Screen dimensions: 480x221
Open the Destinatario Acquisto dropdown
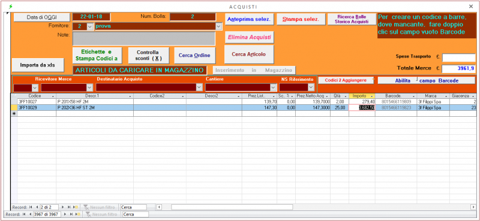point(199,87)
